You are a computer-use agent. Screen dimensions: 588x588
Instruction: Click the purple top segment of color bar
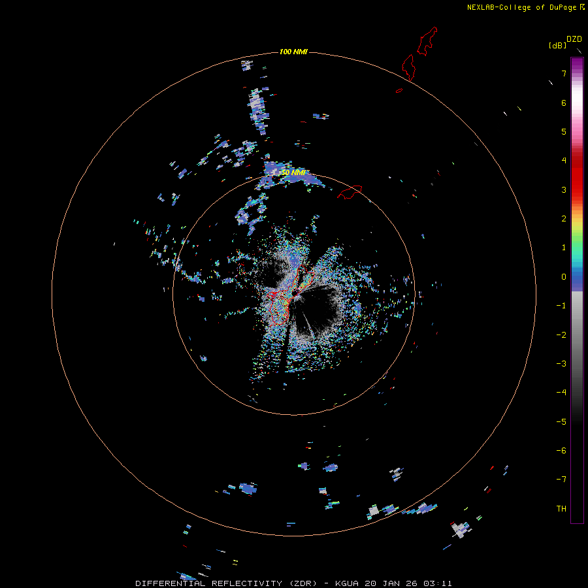[x=577, y=64]
